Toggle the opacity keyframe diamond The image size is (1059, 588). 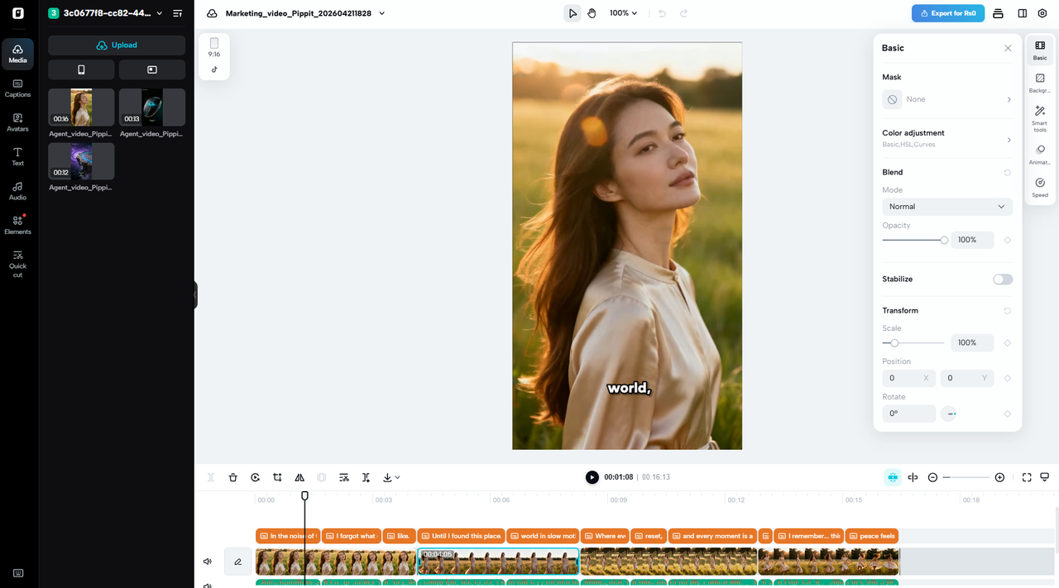tap(1007, 240)
